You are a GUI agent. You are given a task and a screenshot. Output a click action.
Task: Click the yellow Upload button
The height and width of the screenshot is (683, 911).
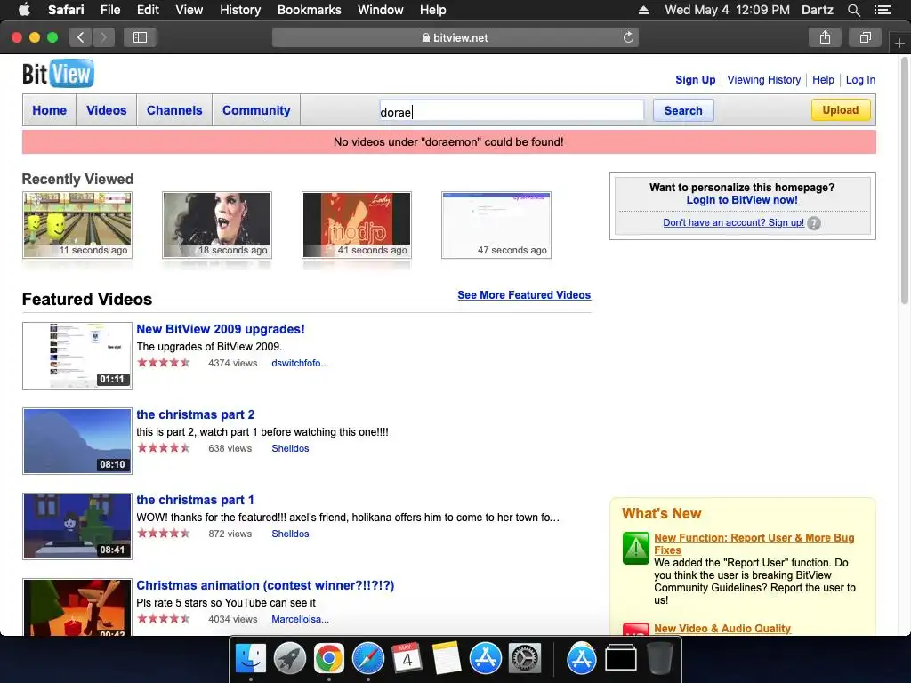pyautogui.click(x=841, y=109)
